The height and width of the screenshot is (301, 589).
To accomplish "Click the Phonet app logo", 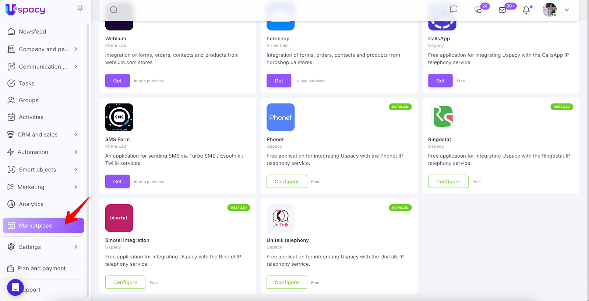I will point(281,117).
